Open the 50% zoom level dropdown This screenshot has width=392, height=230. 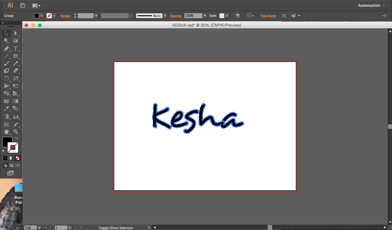click(39, 228)
